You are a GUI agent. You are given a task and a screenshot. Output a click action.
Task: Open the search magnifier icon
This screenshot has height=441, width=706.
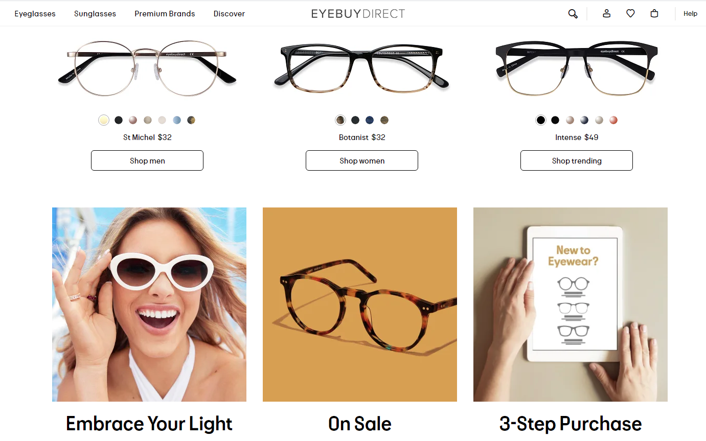point(573,14)
